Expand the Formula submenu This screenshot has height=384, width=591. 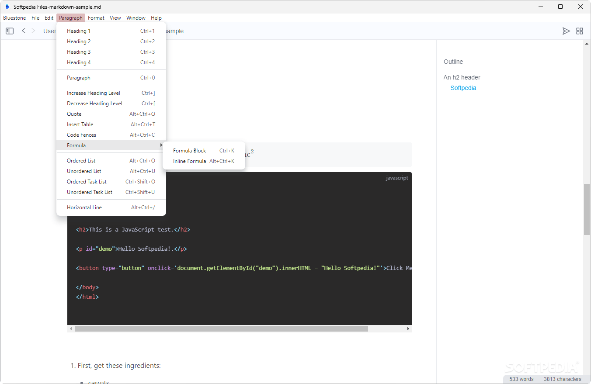[111, 145]
